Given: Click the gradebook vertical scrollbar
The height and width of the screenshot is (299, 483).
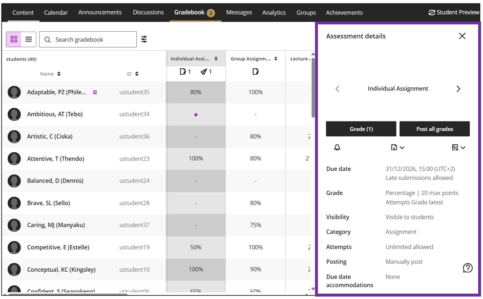Looking at the screenshot, I should [313, 88].
